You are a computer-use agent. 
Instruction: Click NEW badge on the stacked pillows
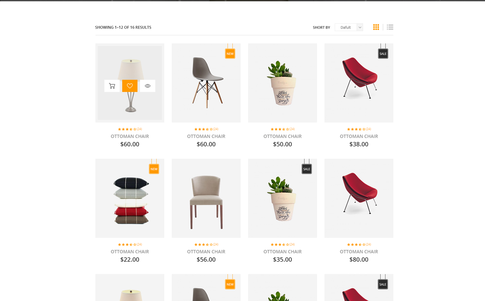click(154, 169)
